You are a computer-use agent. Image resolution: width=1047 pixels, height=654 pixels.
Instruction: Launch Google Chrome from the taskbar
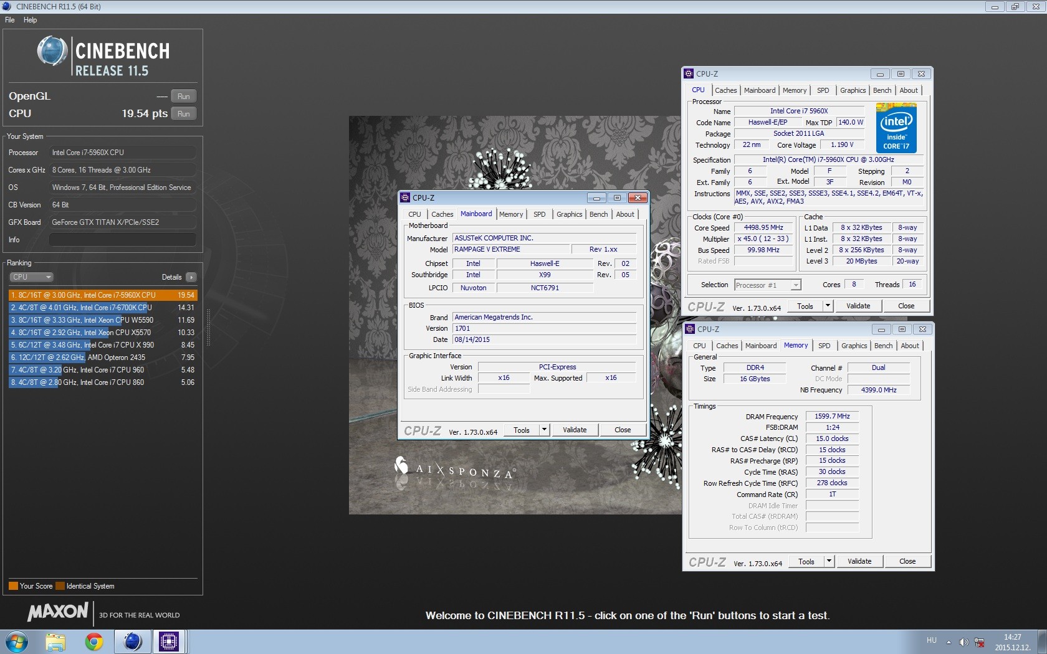94,642
